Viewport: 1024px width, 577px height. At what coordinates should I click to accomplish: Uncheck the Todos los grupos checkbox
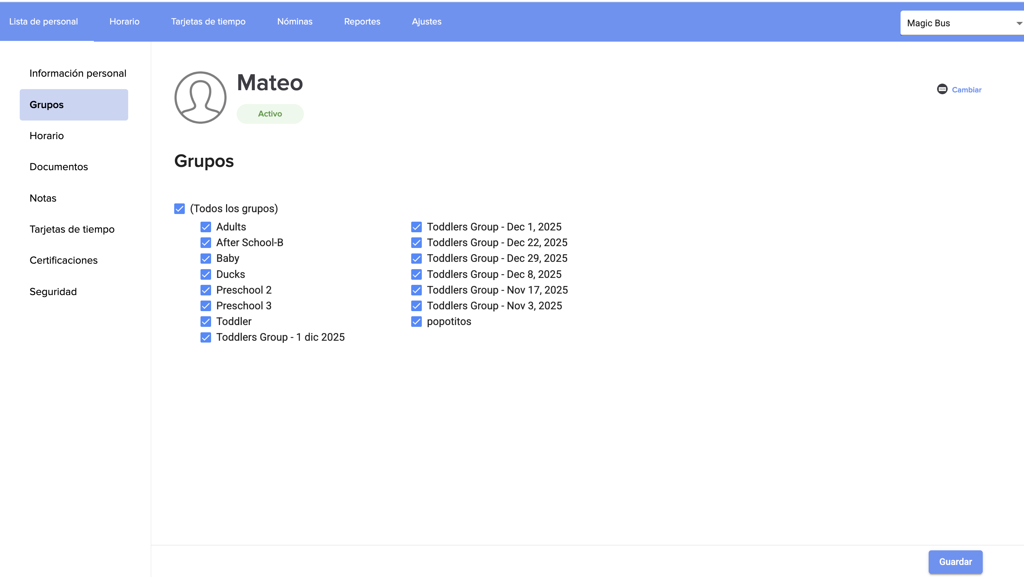tap(179, 209)
